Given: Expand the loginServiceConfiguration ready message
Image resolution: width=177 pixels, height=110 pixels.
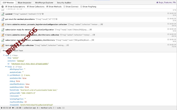Looking at the screenshot, I should coord(91,30).
